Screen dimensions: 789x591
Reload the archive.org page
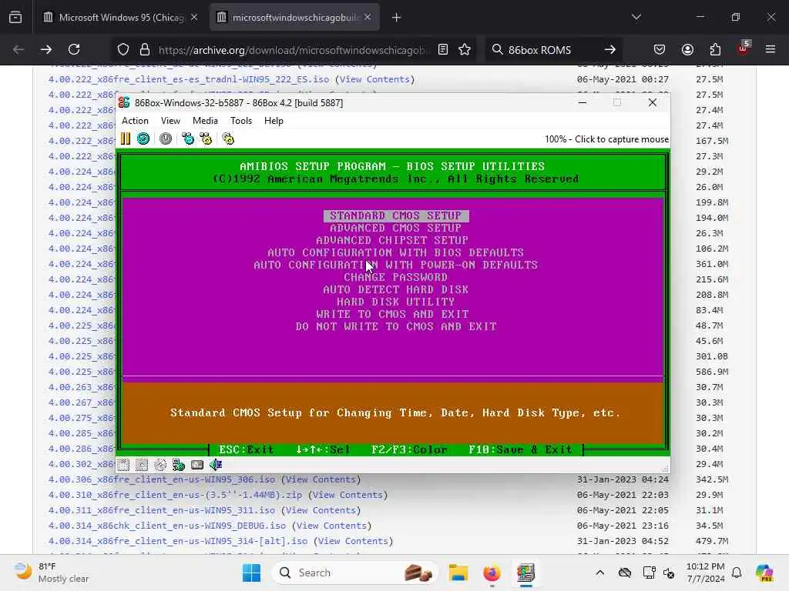pos(74,50)
